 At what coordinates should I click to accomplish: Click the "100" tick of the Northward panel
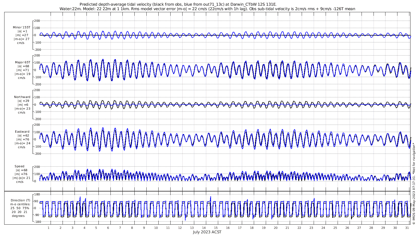[x=37, y=97]
